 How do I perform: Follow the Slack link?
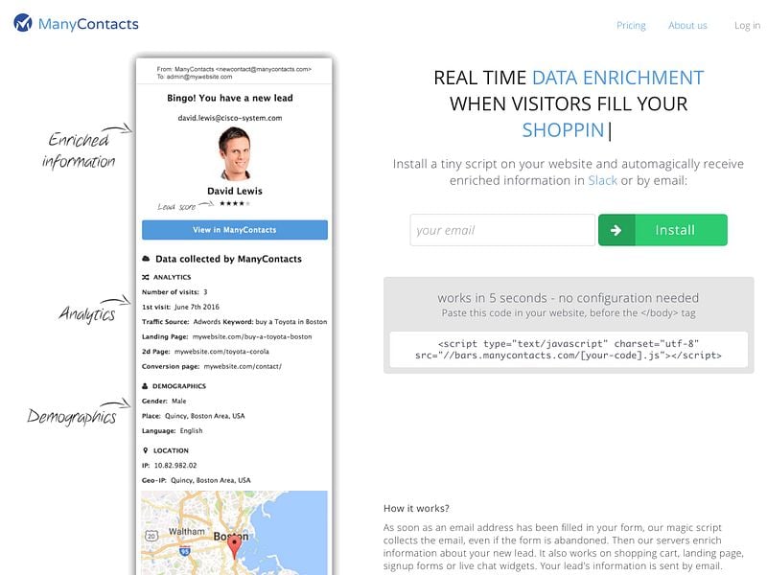603,180
